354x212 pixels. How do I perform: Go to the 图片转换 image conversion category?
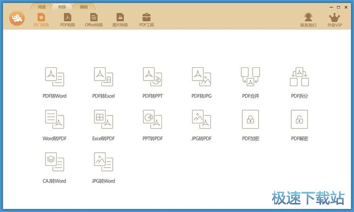(120, 20)
